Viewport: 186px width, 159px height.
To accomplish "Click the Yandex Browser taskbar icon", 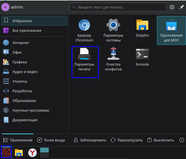I will (32, 153).
